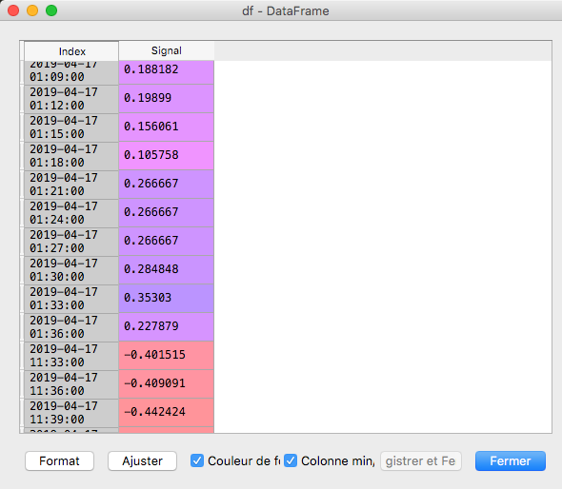Select cell with value -0.401515
Viewport: 562px width, 489px height.
(167, 356)
